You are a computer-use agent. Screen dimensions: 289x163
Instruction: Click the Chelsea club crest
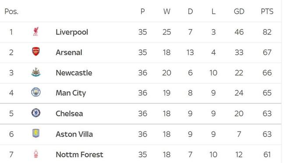[x=36, y=113]
